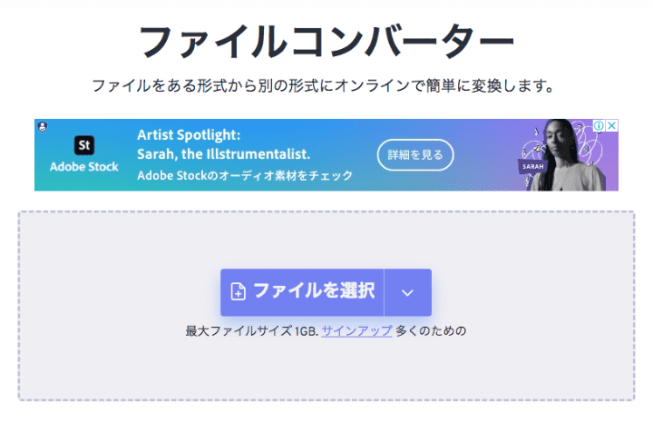Screen dimensions: 653x422
Task: Expand the dropdown arrow beside ファイルを選択
Action: 408,292
